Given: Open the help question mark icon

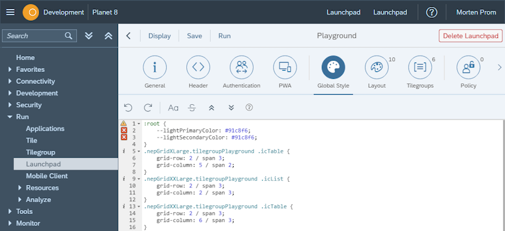Looking at the screenshot, I should coord(432,12).
